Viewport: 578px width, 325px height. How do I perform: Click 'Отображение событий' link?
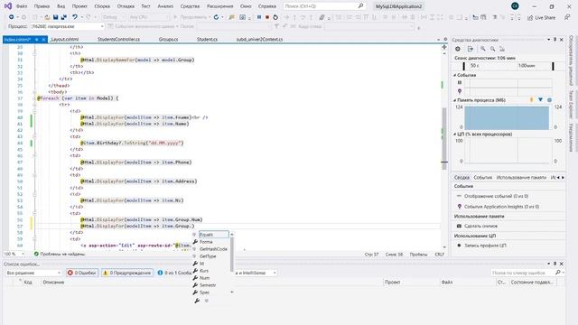click(x=496, y=196)
